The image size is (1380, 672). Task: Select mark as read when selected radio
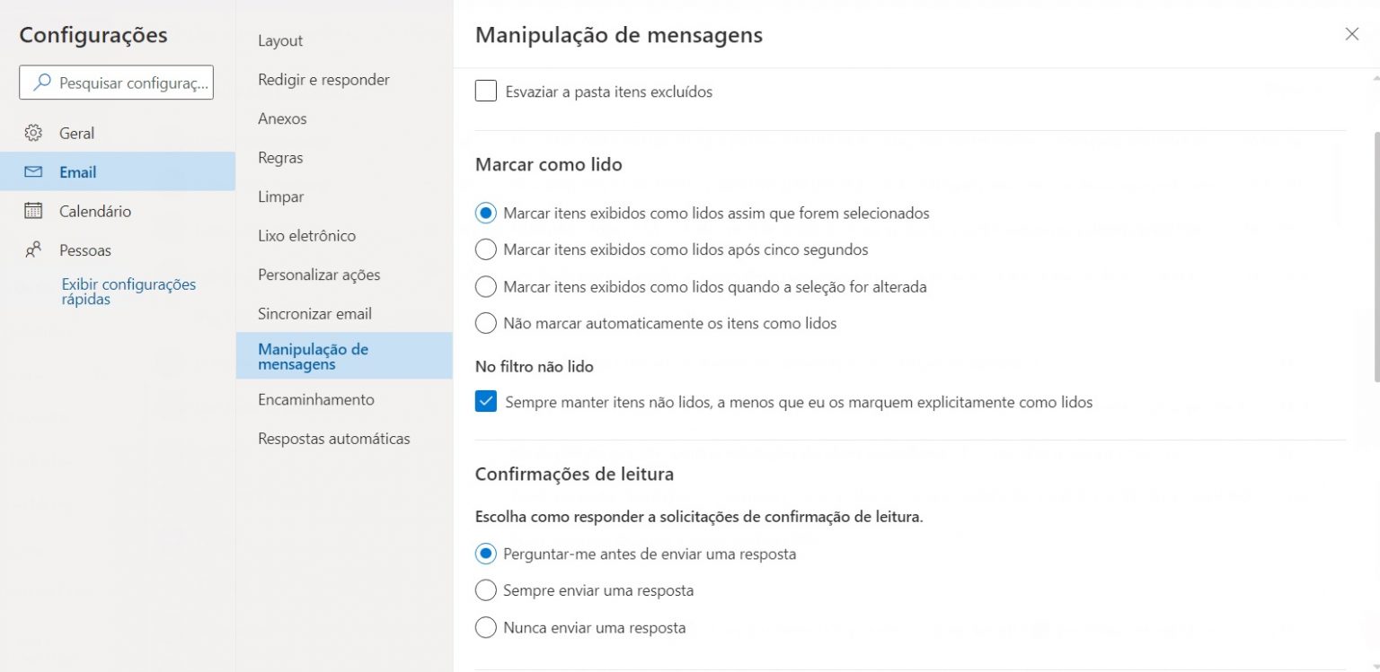pyautogui.click(x=486, y=214)
